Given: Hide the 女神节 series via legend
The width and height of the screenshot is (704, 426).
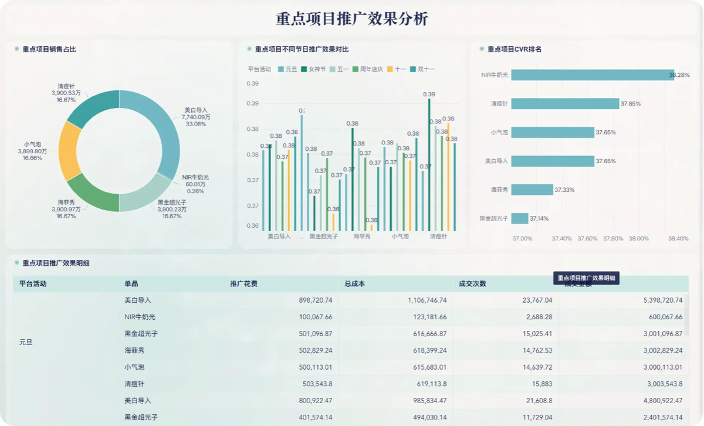Looking at the screenshot, I should tap(313, 69).
